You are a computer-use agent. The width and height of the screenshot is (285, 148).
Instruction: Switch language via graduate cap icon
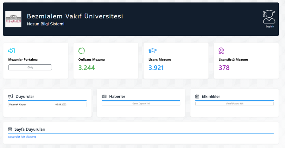(x=269, y=17)
